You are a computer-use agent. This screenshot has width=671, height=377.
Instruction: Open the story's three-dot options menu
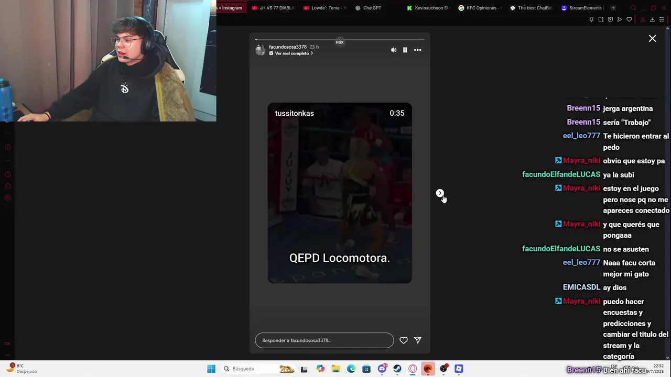click(417, 50)
